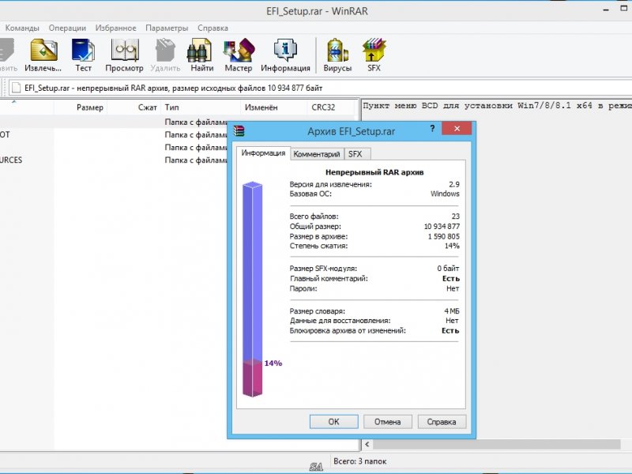Open the Команды menu
The height and width of the screenshot is (474, 632).
[x=22, y=28]
